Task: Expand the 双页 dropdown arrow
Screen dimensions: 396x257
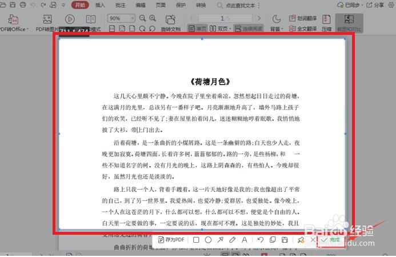Action: pos(230,29)
